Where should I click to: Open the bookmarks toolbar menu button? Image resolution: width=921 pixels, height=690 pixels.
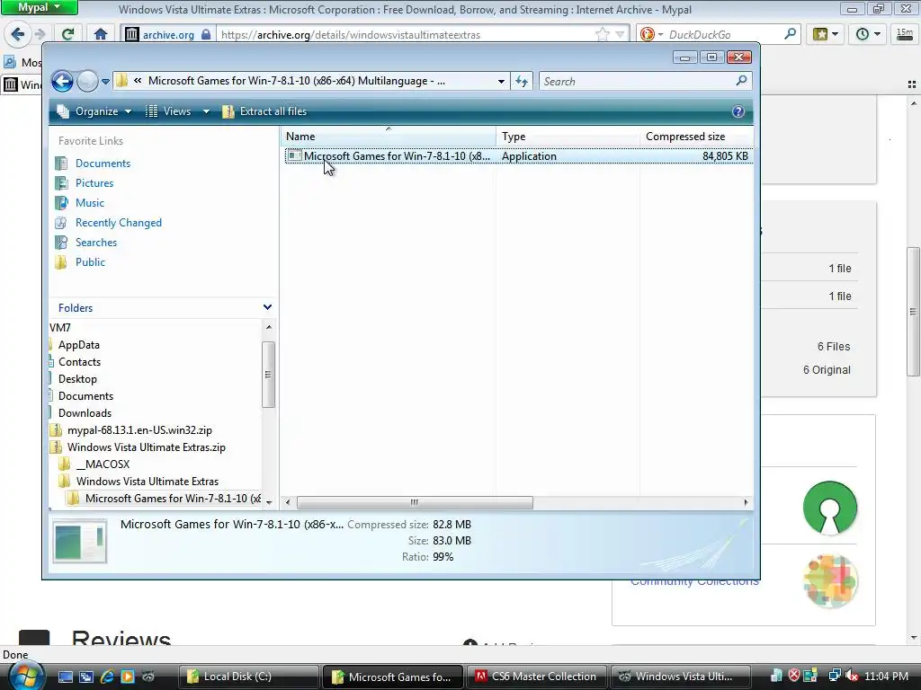click(x=826, y=34)
